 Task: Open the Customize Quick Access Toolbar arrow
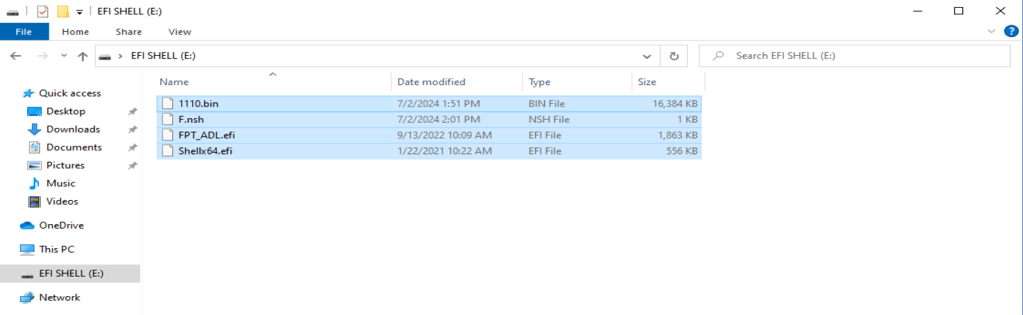[x=79, y=12]
